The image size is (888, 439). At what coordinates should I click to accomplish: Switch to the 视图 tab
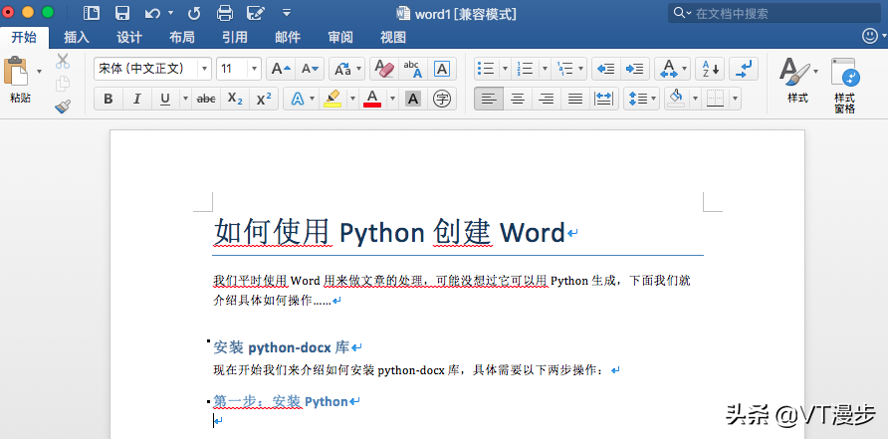click(x=393, y=38)
